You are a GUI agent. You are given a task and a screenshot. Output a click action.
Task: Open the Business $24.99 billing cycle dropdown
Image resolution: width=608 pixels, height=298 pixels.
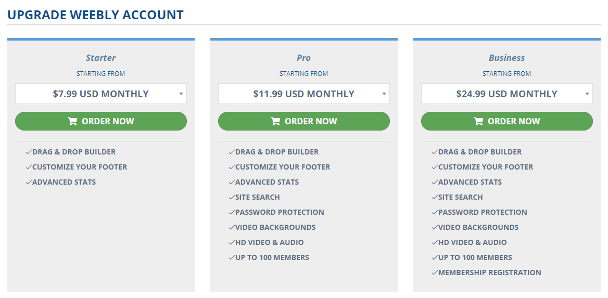tap(507, 94)
